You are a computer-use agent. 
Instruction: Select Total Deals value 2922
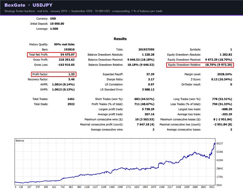pyautogui.click(x=71, y=104)
